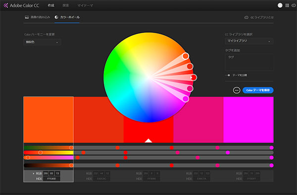Open the 探索 menu
This screenshot has width=297, height=195.
point(66,5)
